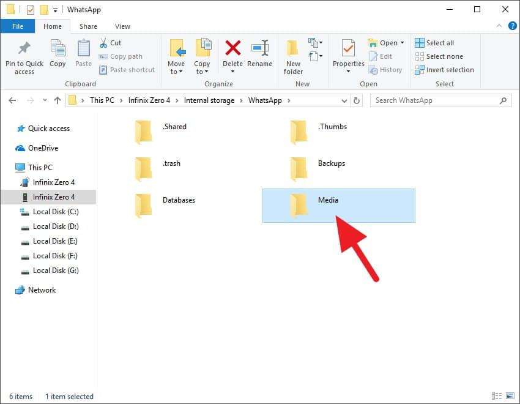This screenshot has width=520, height=404.
Task: Delete the selected item with red X
Action: pyautogui.click(x=233, y=48)
